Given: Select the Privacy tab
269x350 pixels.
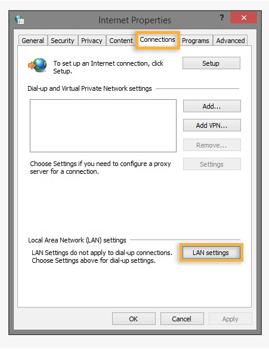Looking at the screenshot, I should tap(92, 41).
